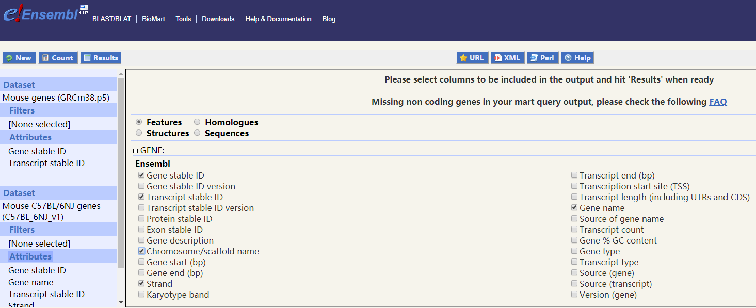
Task: Click the URL star button
Action: (x=472, y=58)
